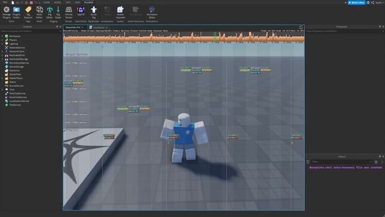
Task: Switch to the HOME ribbon tab
Action: coord(46,2)
